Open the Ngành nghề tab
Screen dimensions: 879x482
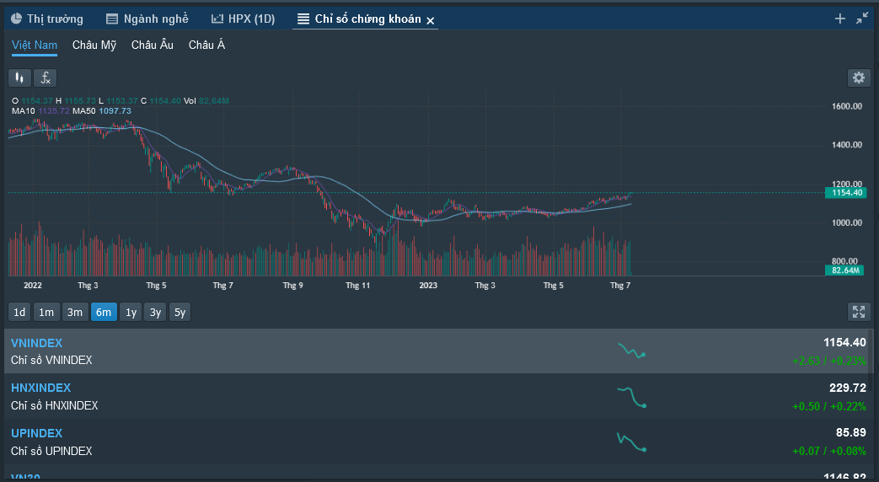(147, 19)
